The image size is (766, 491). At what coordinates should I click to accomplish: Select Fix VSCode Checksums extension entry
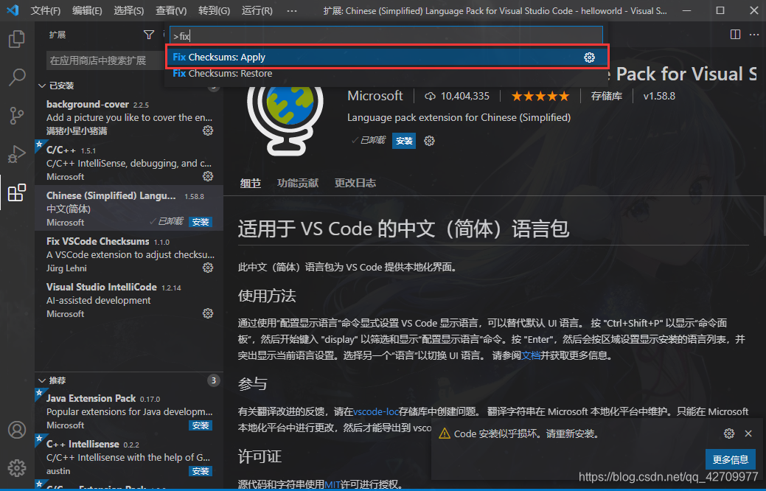point(129,254)
